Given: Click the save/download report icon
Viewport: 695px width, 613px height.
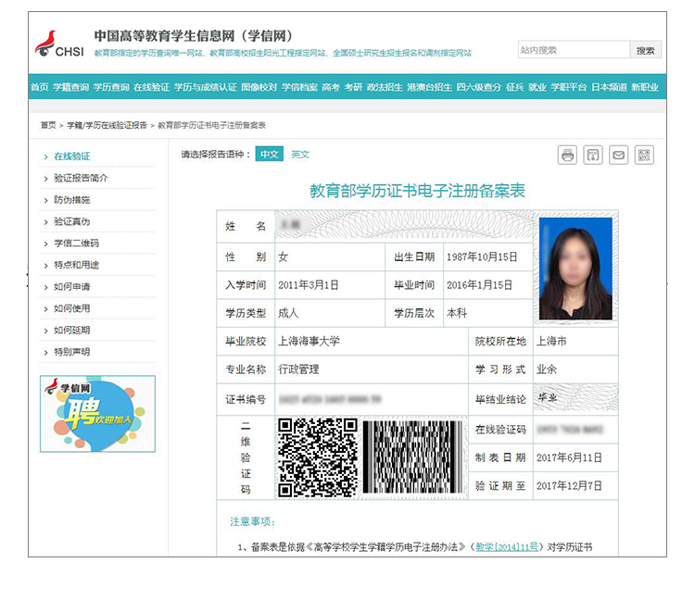Looking at the screenshot, I should click(593, 155).
